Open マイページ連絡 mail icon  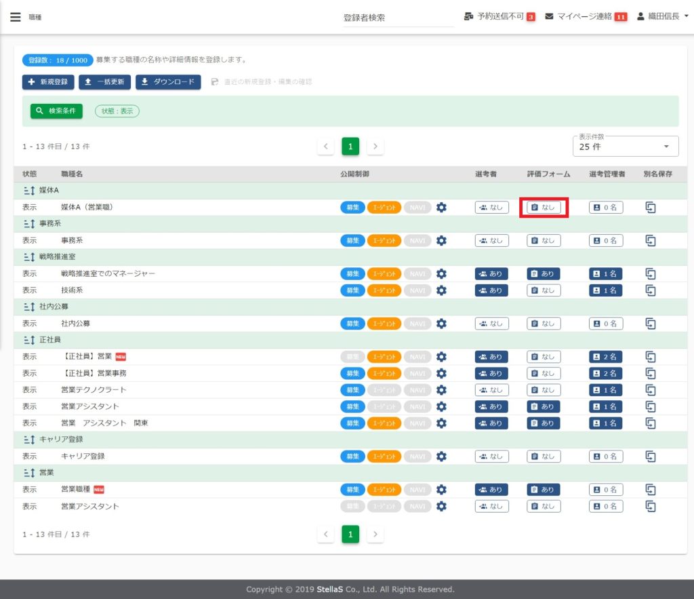click(549, 16)
